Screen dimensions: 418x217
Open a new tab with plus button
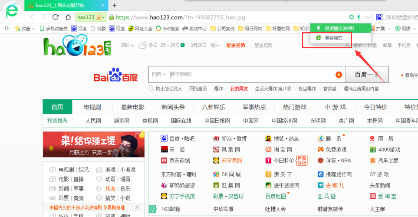pos(114,5)
